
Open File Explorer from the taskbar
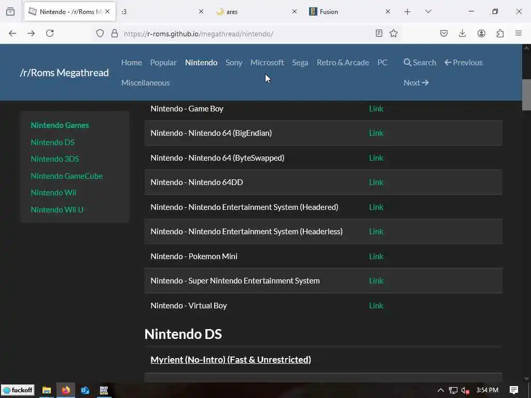click(x=46, y=390)
